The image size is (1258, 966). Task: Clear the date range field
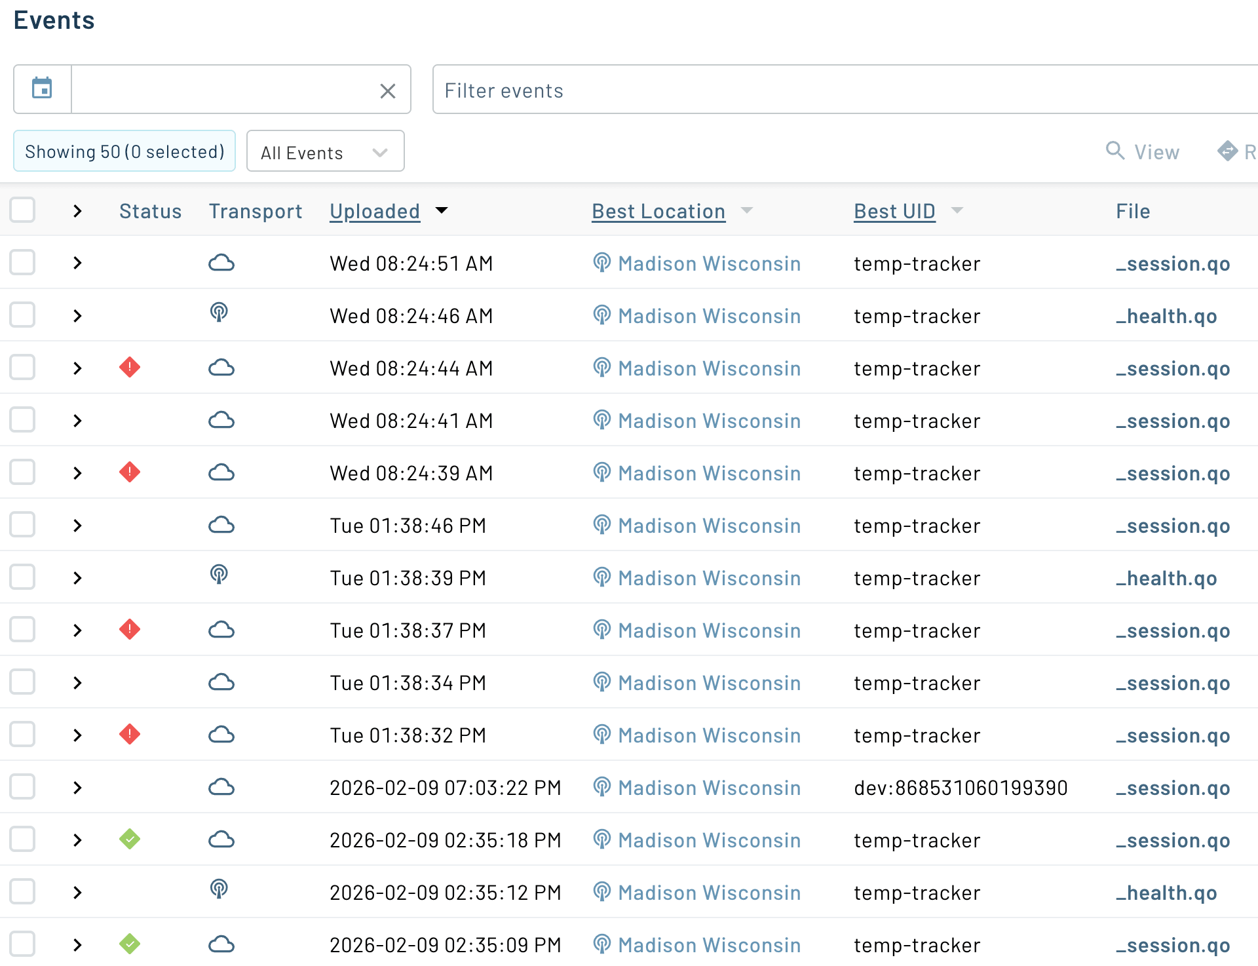[388, 90]
